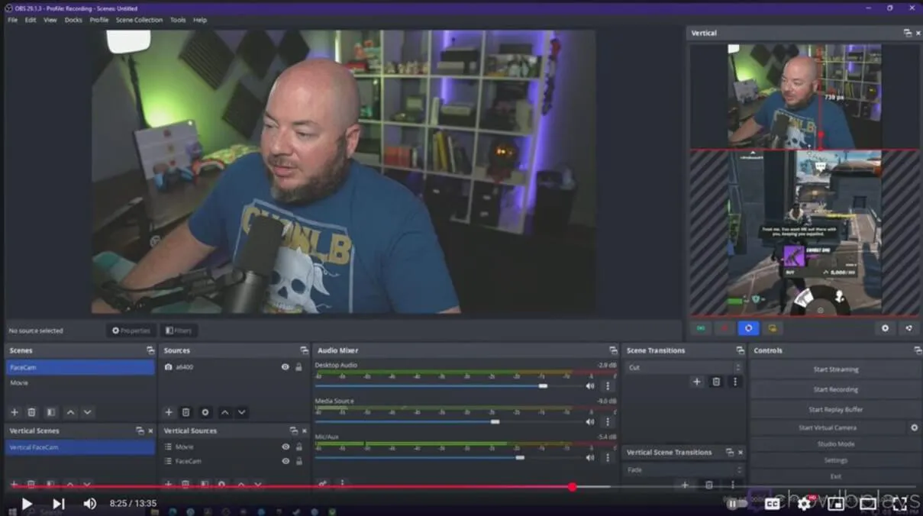The image size is (923, 516).
Task: Open vertical canvas settings gear icon
Action: pos(885,328)
